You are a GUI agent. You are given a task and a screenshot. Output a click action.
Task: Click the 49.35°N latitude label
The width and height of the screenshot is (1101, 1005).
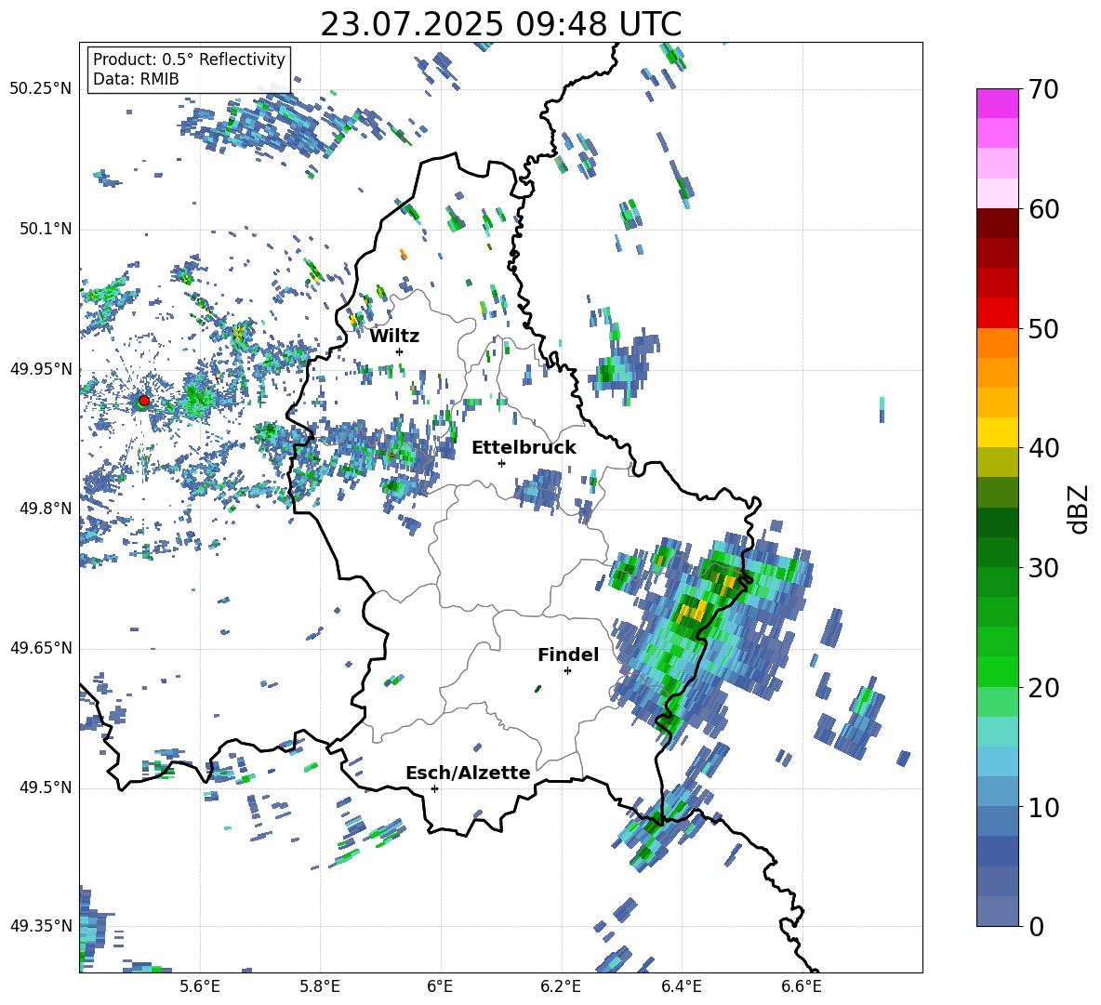tap(41, 926)
